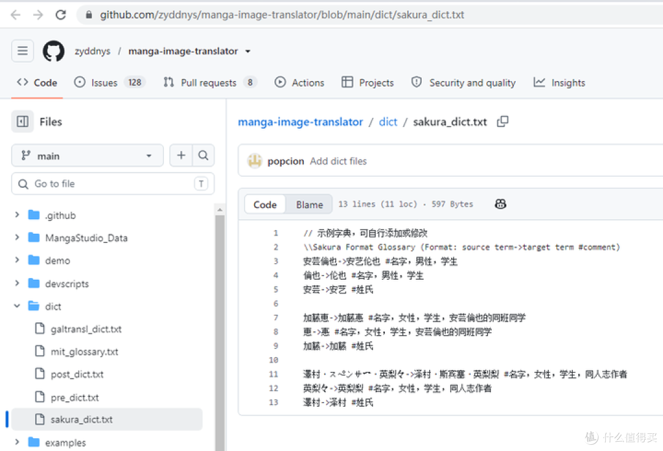This screenshot has height=451, width=663.
Task: Select the .github folder in tree
Action: (60, 215)
